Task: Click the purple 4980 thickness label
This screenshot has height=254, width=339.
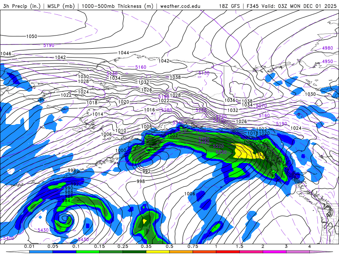Action: [328, 48]
